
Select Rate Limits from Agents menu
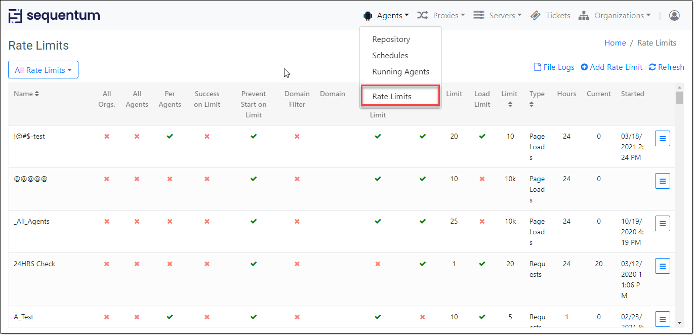tap(392, 96)
